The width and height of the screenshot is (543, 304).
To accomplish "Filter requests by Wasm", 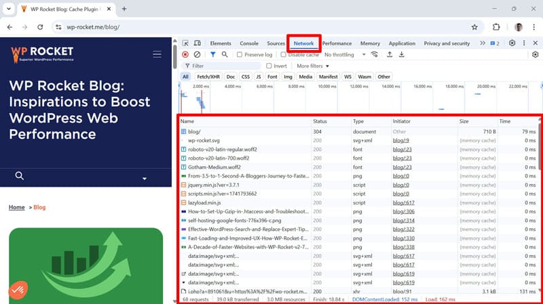I will (364, 77).
